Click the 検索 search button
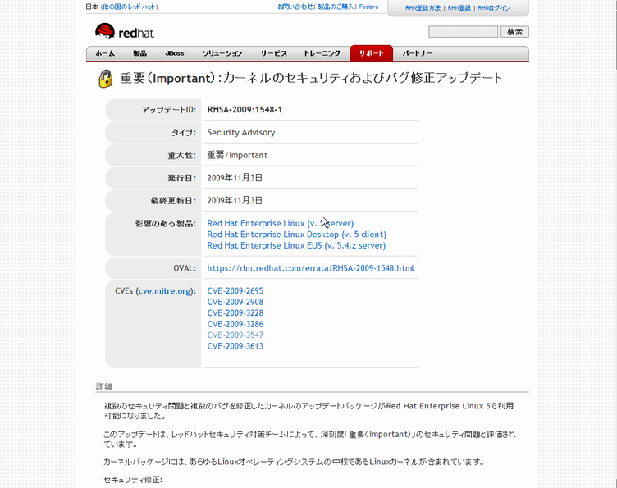 coord(514,32)
